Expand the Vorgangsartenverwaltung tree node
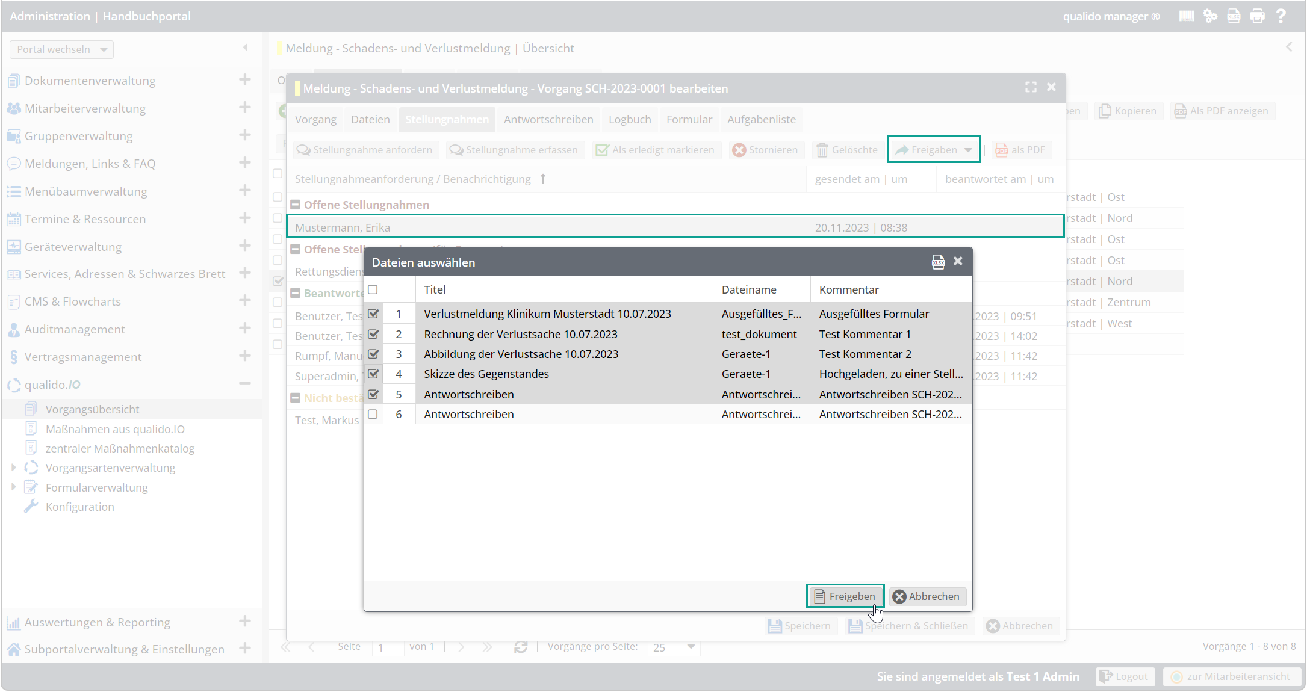This screenshot has height=692, width=1307. (x=13, y=468)
